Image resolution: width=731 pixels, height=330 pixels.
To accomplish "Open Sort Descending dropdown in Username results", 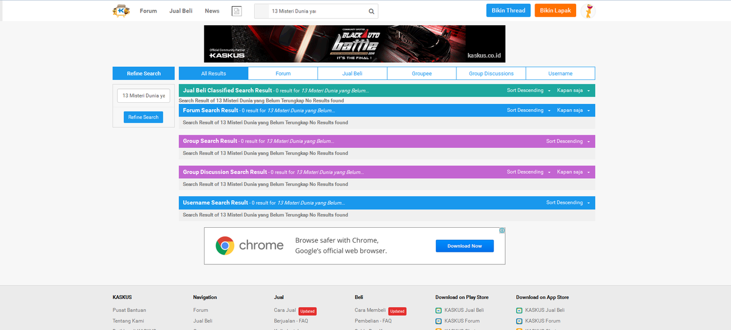I will 568,203.
